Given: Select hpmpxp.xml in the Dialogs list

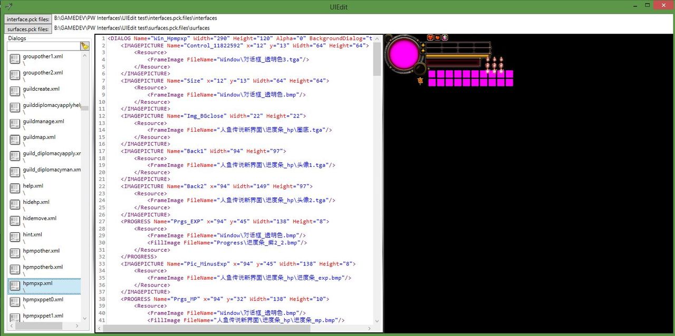Looking at the screenshot, I should click(38, 283).
